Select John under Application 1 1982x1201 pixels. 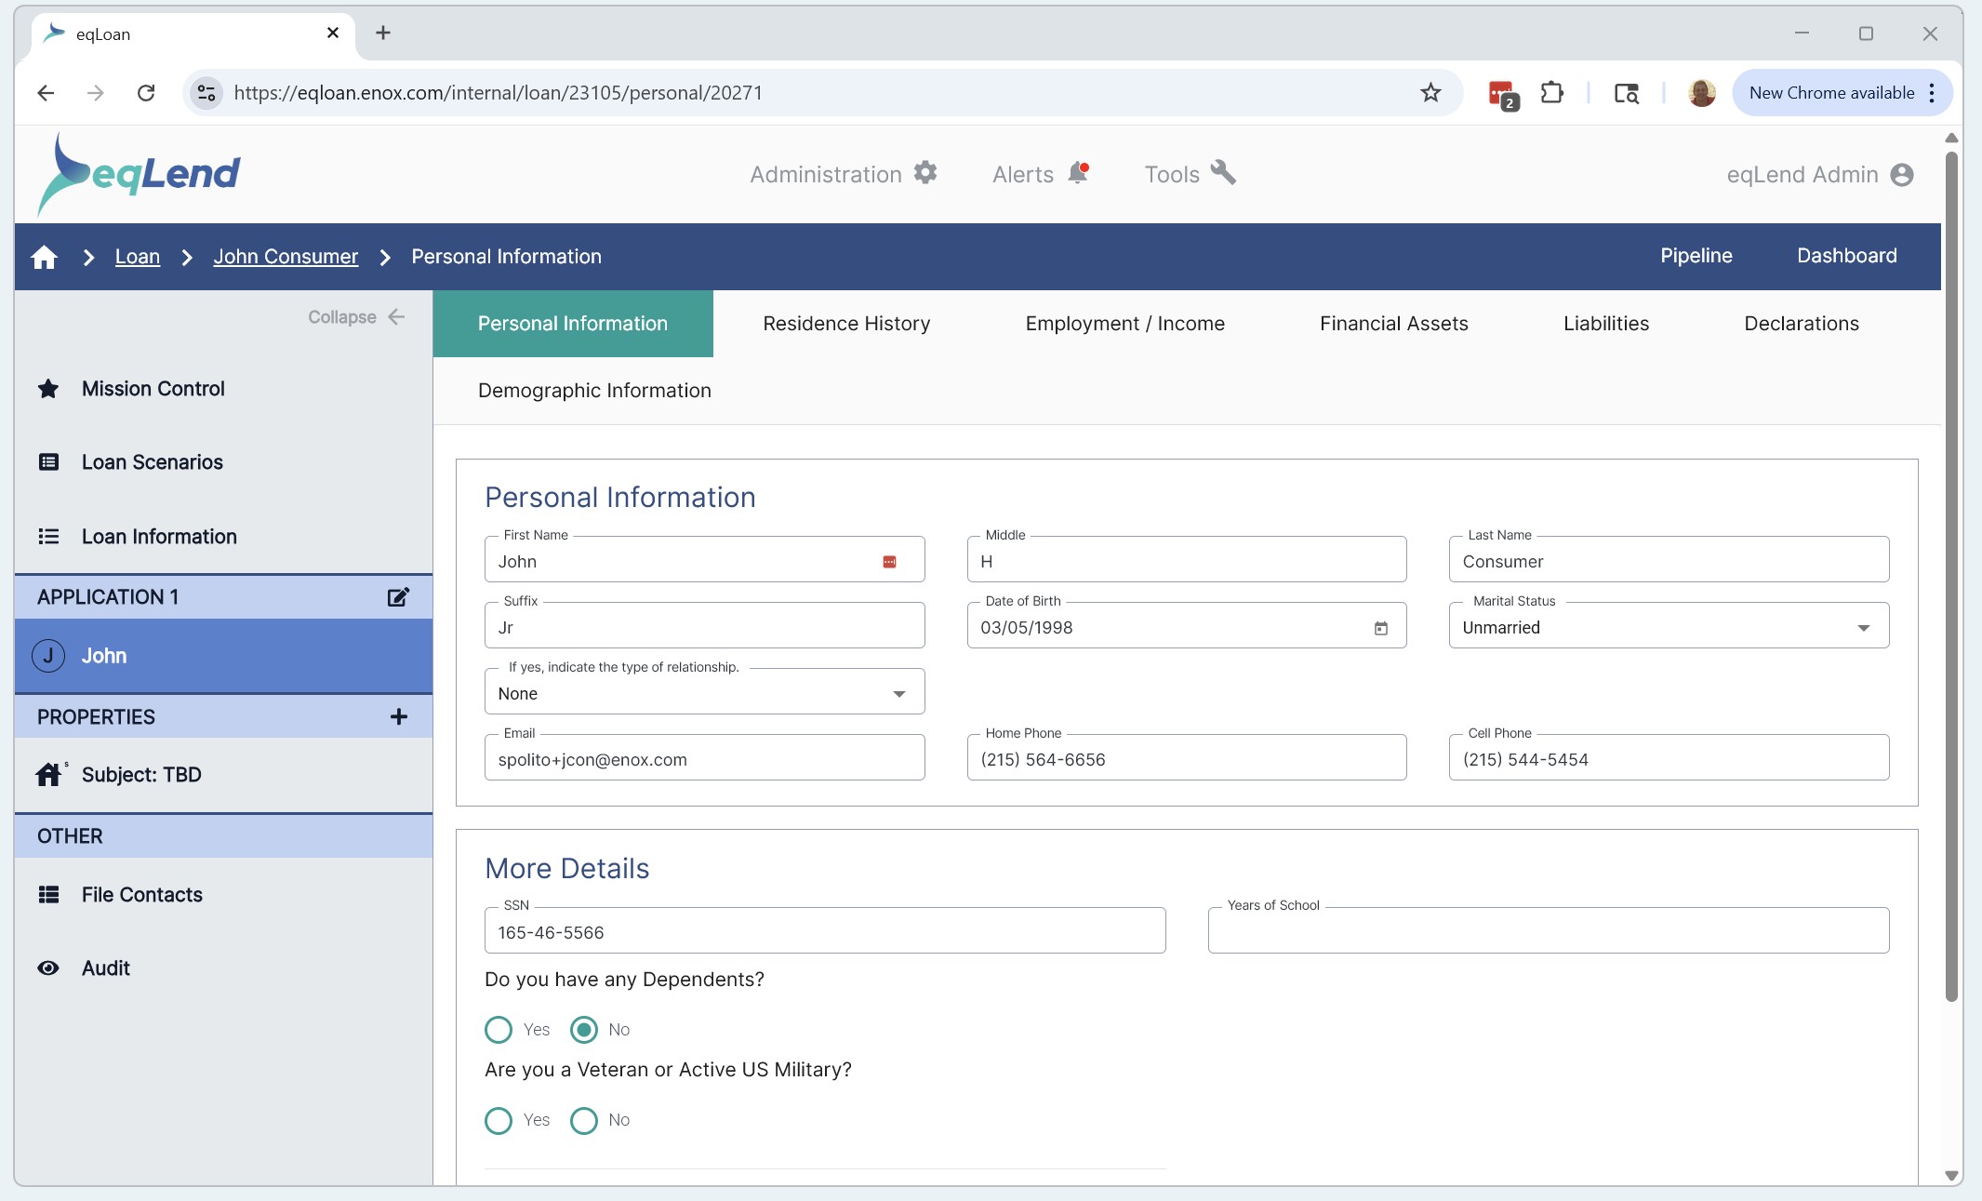223,656
